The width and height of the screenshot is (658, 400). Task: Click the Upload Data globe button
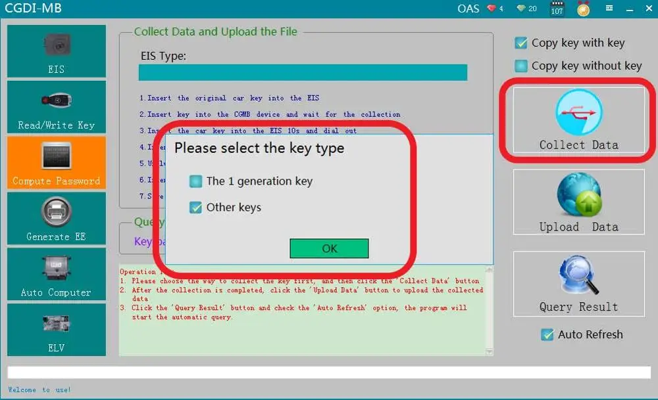pos(578,202)
